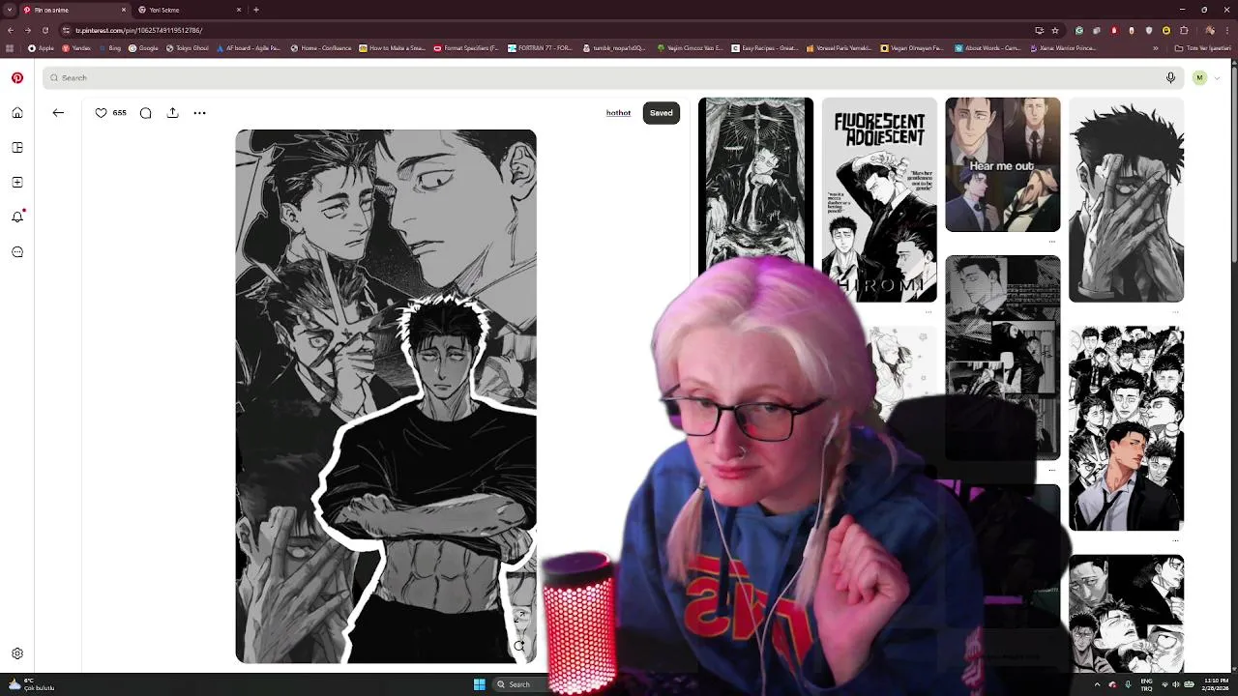The width and height of the screenshot is (1238, 696).
Task: Click the create pin plus icon
Action: 17,183
